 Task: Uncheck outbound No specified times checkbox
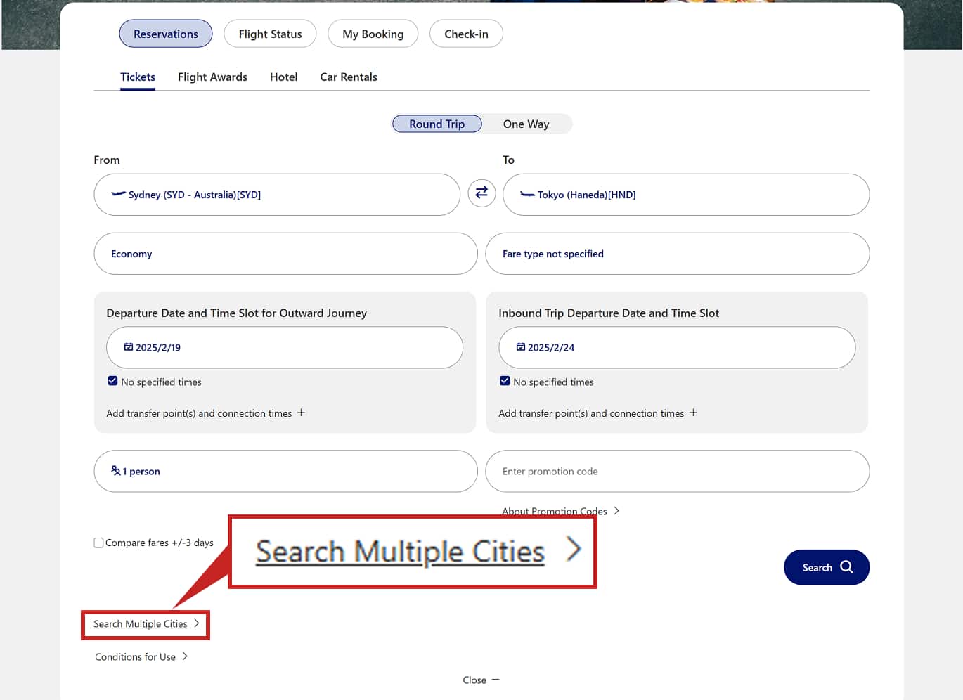[x=112, y=381]
